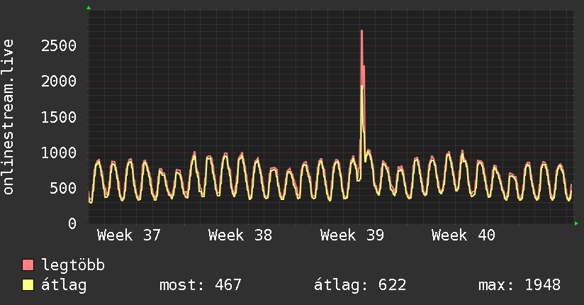Click the green arrow at the x-axis end
Viewport: 584px width, 305px height.
coord(576,223)
